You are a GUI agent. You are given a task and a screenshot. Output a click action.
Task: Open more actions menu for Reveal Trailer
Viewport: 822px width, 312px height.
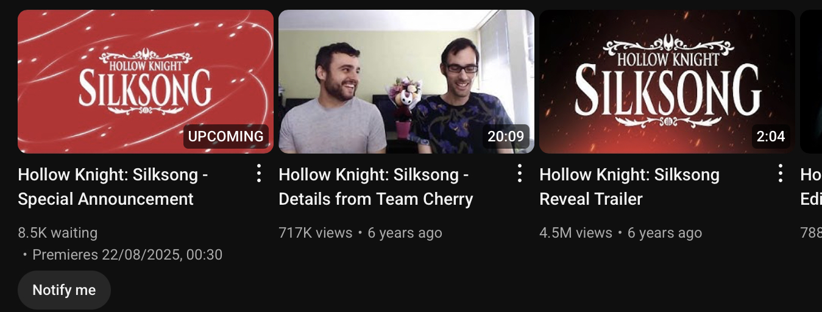tap(781, 174)
